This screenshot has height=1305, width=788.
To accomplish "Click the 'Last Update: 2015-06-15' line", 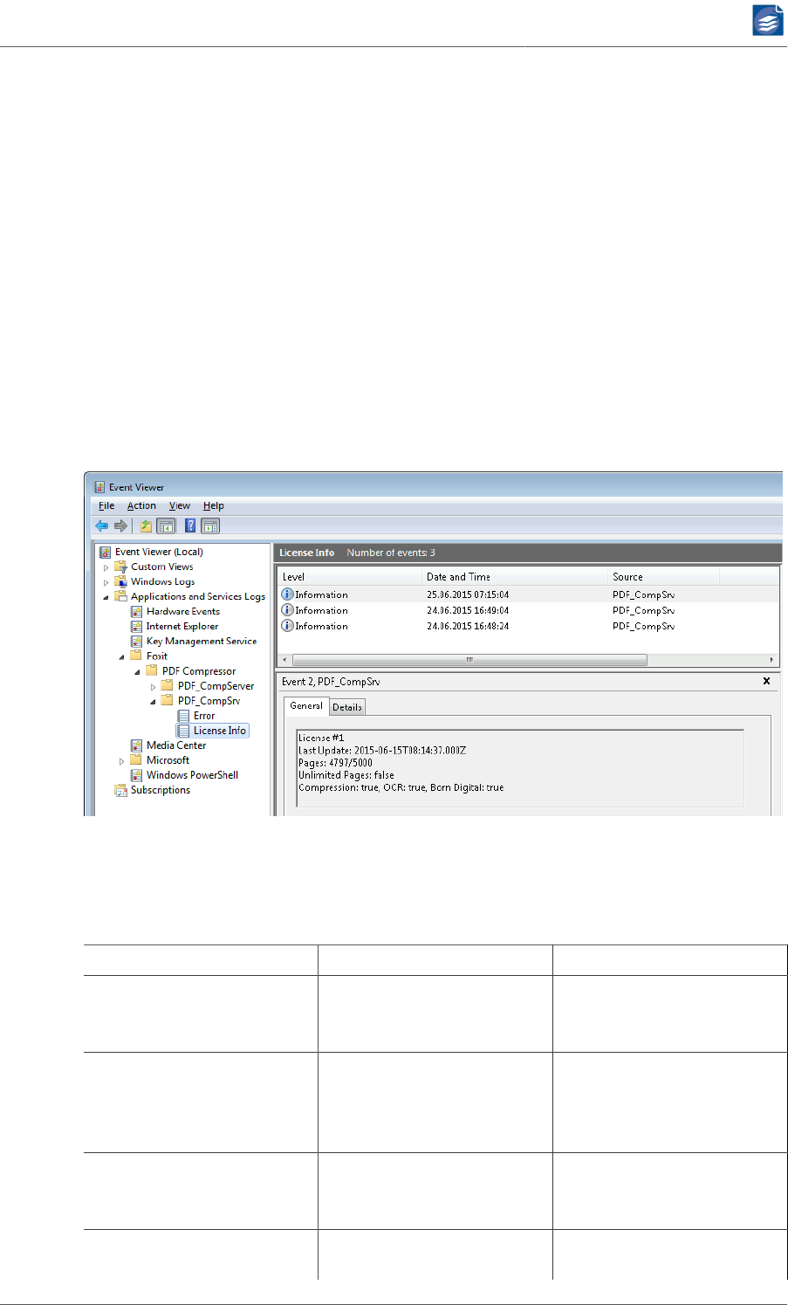I will (x=382, y=751).
